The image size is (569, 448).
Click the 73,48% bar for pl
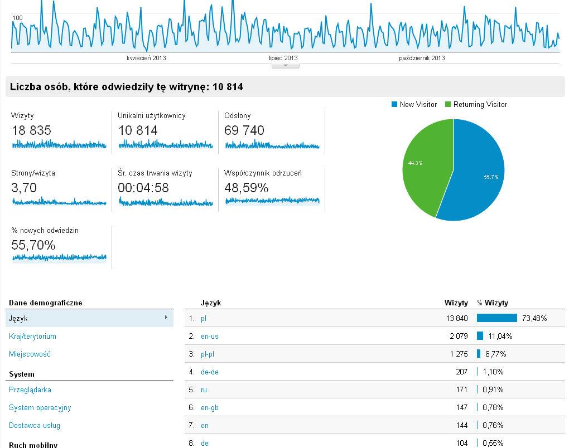tap(497, 318)
